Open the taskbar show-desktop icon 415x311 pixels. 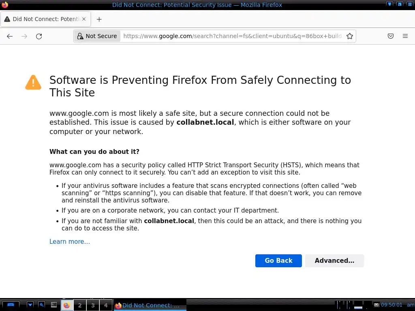[x=11, y=305]
